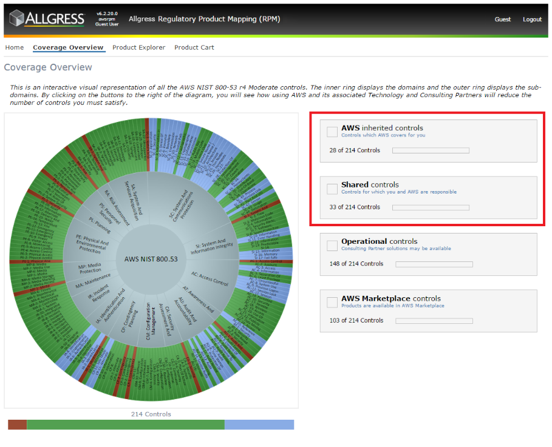The height and width of the screenshot is (447, 552).
Task: Click the Operational controls progress bar
Action: pos(434,264)
